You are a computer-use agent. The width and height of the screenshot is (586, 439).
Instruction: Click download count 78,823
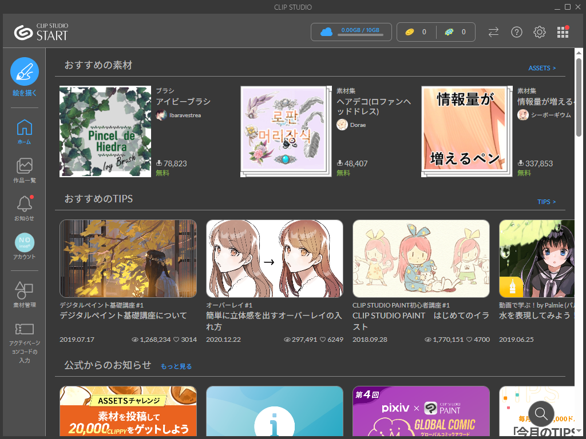pyautogui.click(x=175, y=163)
